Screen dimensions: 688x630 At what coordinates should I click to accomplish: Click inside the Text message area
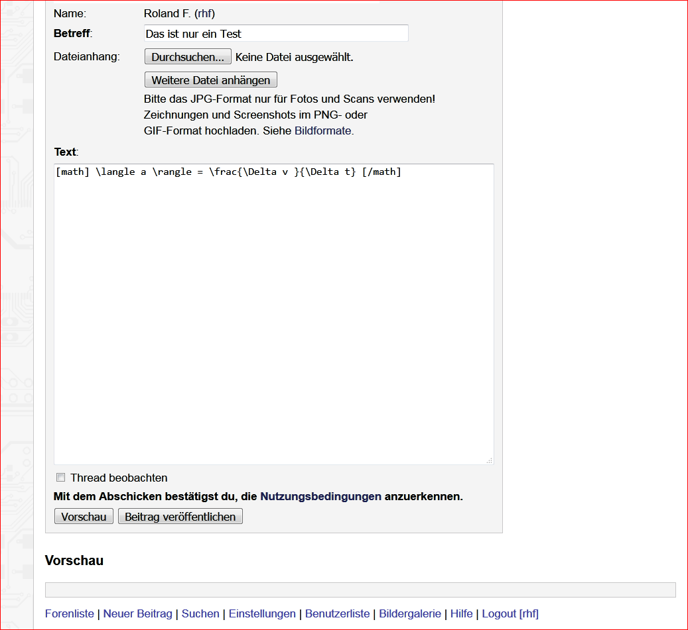(274, 314)
